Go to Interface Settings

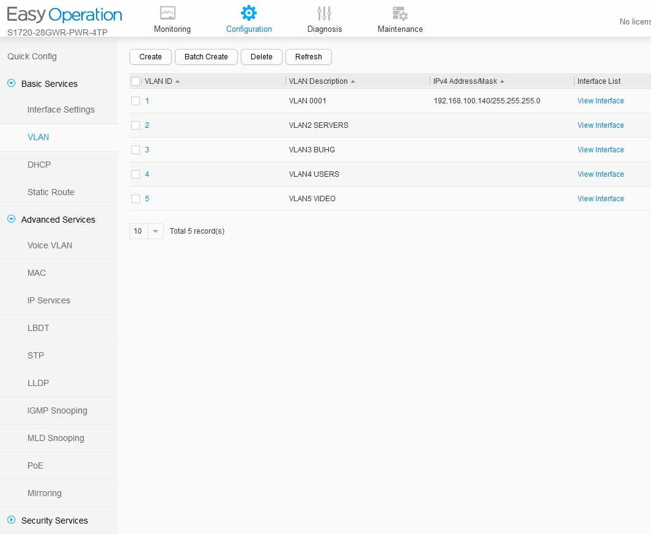click(61, 109)
